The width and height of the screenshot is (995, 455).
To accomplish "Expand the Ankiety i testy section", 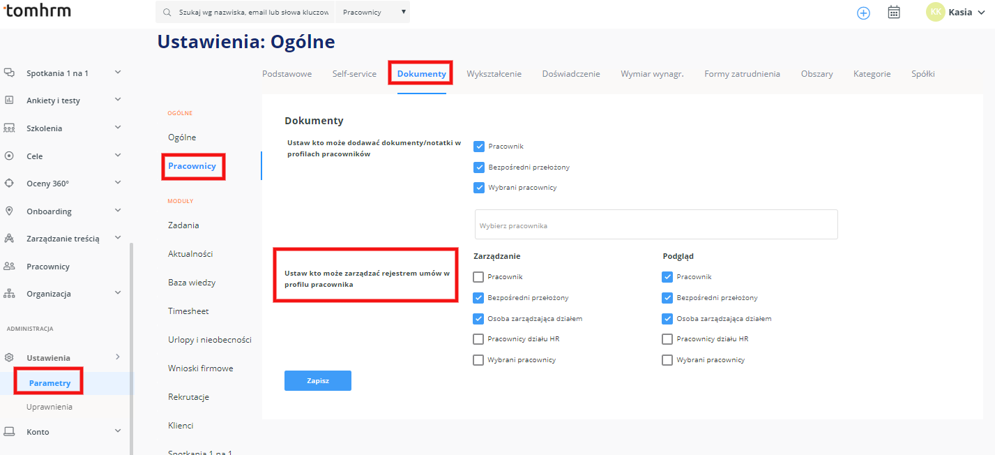I will 117,100.
